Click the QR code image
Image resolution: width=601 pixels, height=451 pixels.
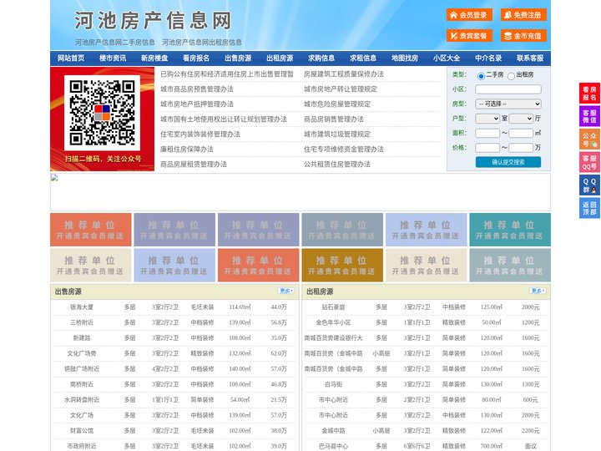coord(102,113)
